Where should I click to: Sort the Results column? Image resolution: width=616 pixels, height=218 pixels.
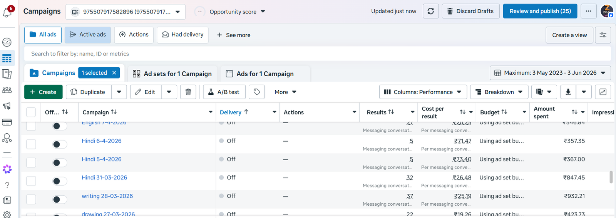pyautogui.click(x=391, y=112)
